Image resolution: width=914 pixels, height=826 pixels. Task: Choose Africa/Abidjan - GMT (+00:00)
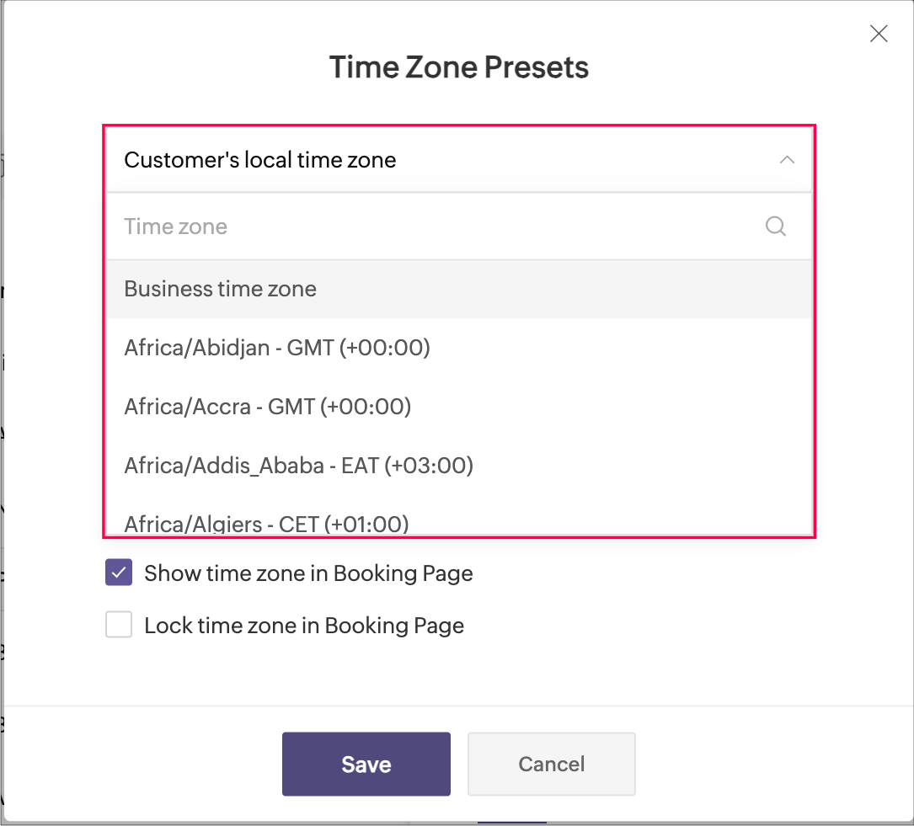459,348
